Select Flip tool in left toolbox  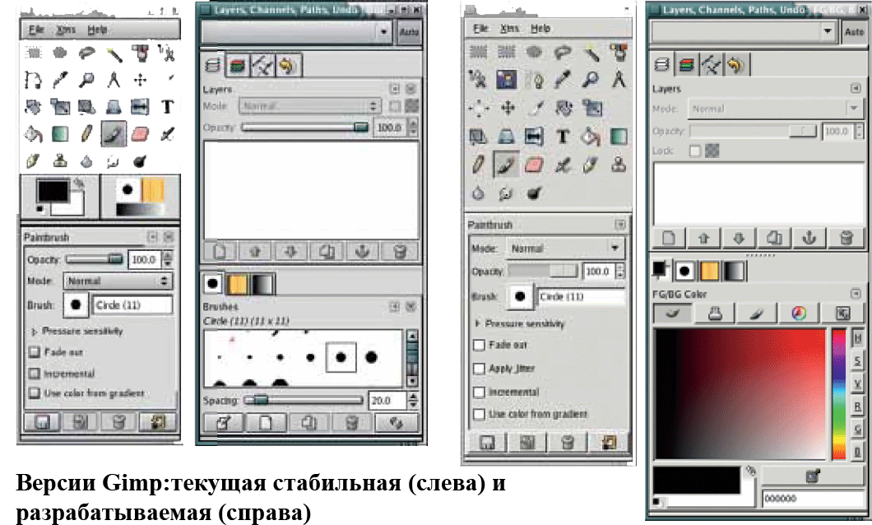pyautogui.click(x=140, y=107)
